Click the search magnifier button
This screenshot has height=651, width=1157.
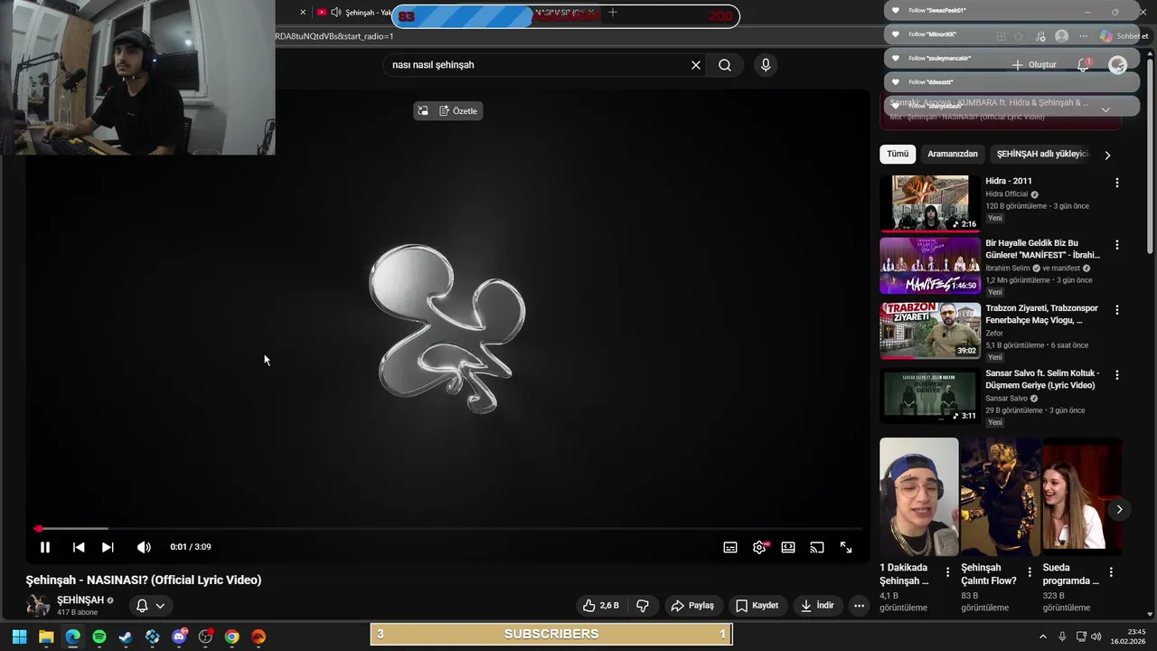[x=725, y=65]
